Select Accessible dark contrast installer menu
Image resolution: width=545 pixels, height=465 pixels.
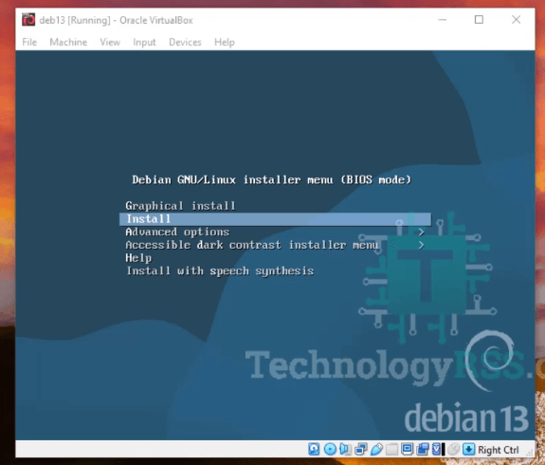tap(252, 245)
